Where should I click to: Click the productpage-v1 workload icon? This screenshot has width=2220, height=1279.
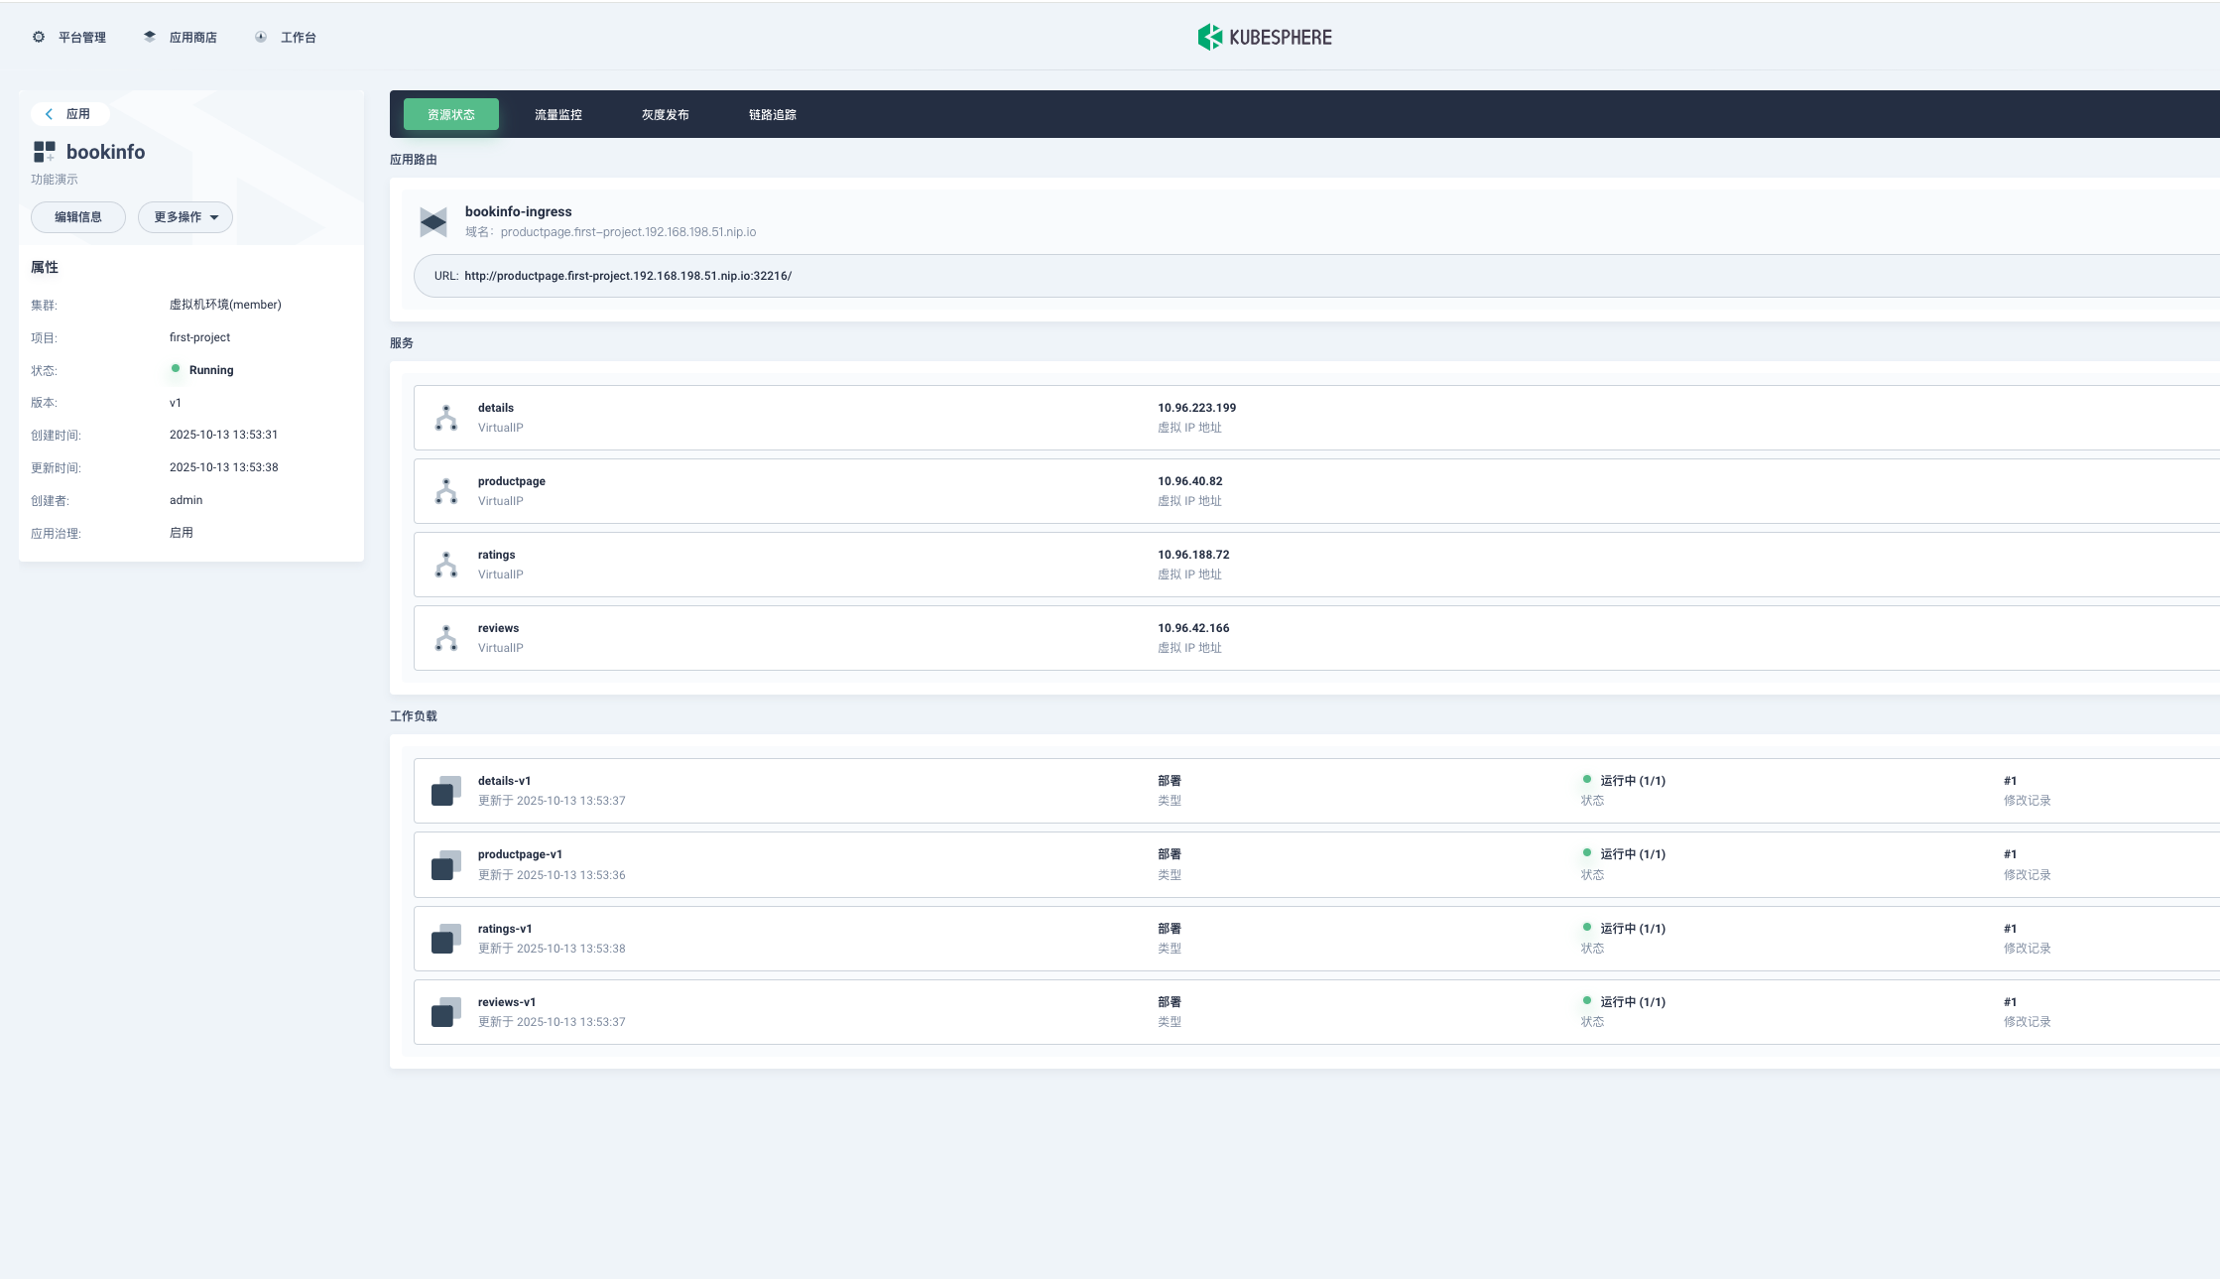click(x=446, y=865)
